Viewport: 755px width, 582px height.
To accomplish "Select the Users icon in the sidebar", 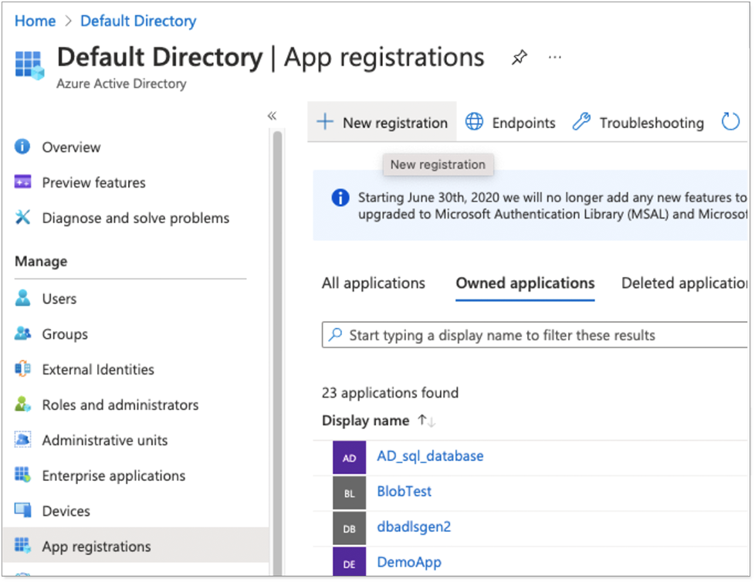I will 22,299.
